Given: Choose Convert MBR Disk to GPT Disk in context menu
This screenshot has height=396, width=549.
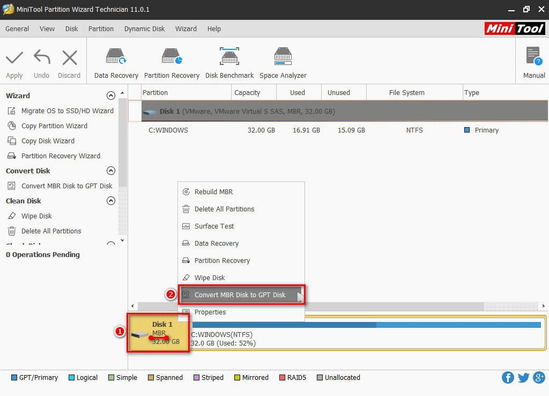Looking at the screenshot, I should point(241,295).
